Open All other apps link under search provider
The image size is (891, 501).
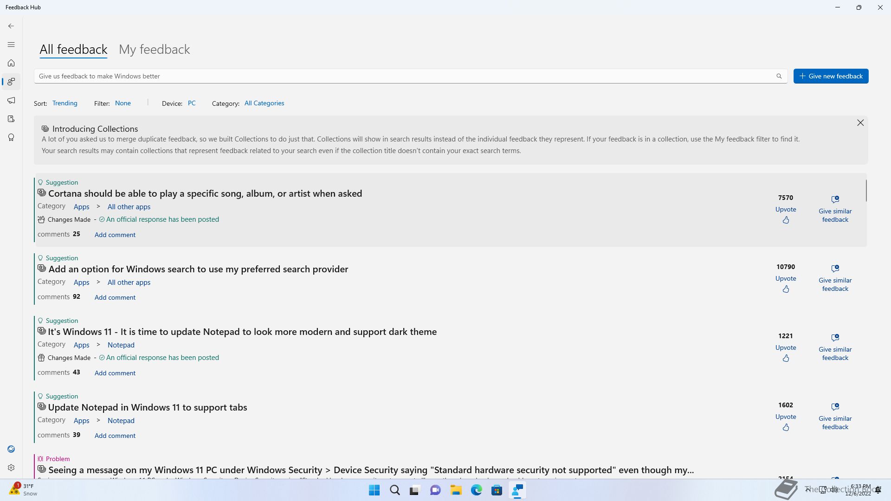129,283
